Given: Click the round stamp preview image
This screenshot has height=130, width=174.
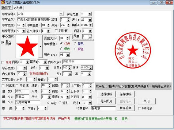Looking at the screenshot, I should [x=133, y=50].
